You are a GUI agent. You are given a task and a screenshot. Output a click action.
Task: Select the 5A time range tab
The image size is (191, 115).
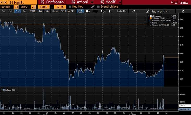47,11
